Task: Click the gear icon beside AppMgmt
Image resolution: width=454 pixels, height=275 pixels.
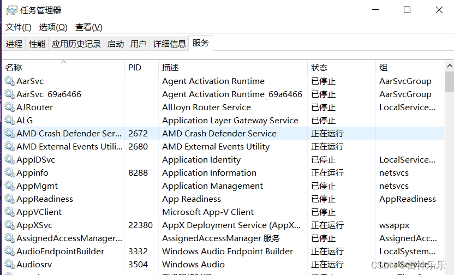Action: pyautogui.click(x=10, y=186)
